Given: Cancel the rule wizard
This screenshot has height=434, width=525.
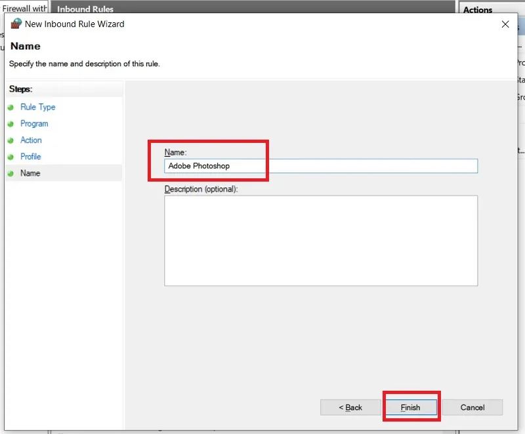Looking at the screenshot, I should pyautogui.click(x=472, y=407).
